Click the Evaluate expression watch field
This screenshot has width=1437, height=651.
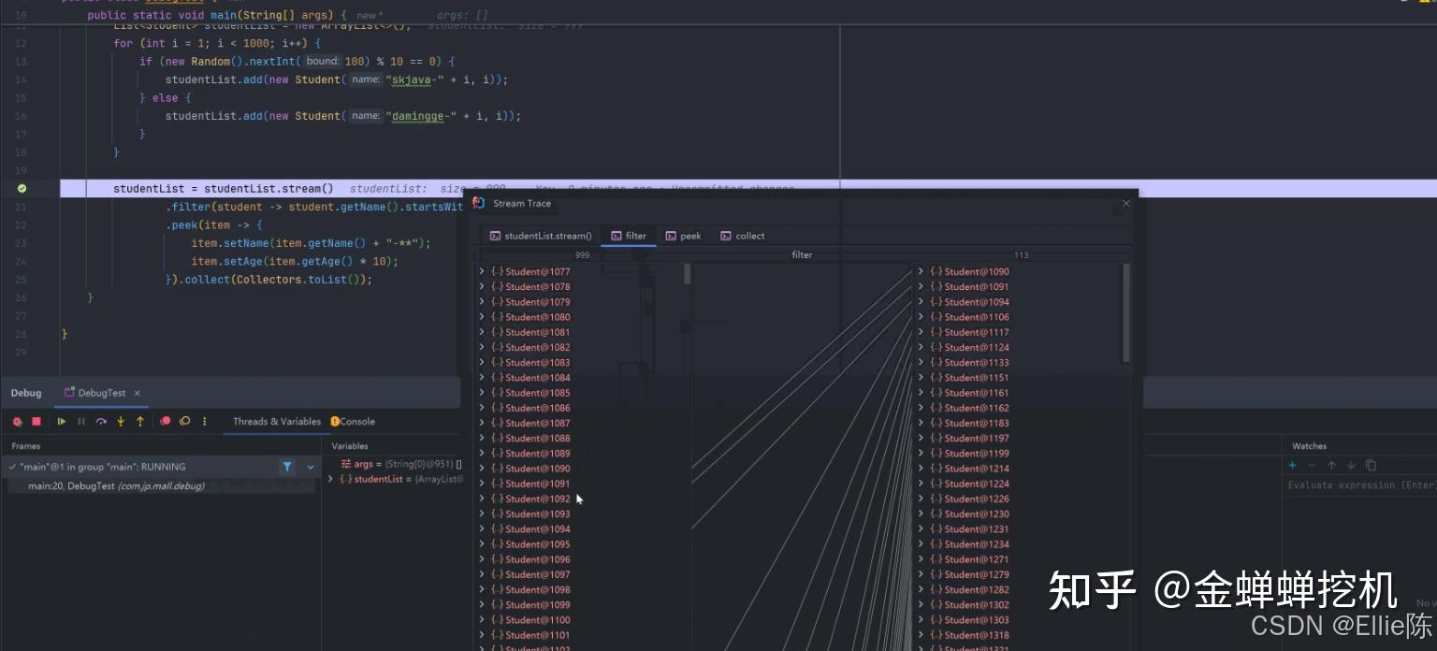1358,485
